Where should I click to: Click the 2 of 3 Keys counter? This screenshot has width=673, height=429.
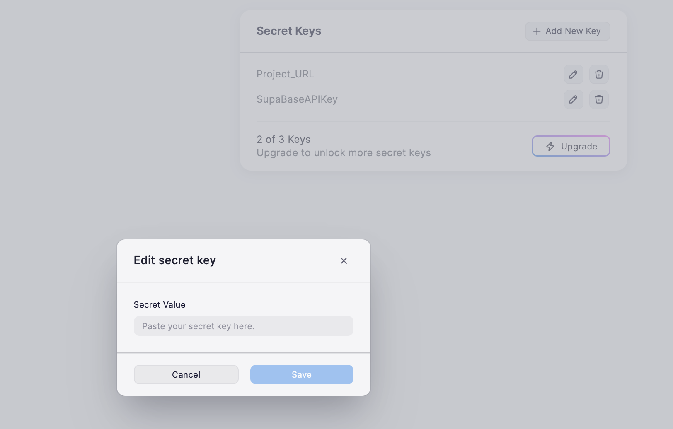coord(283,140)
